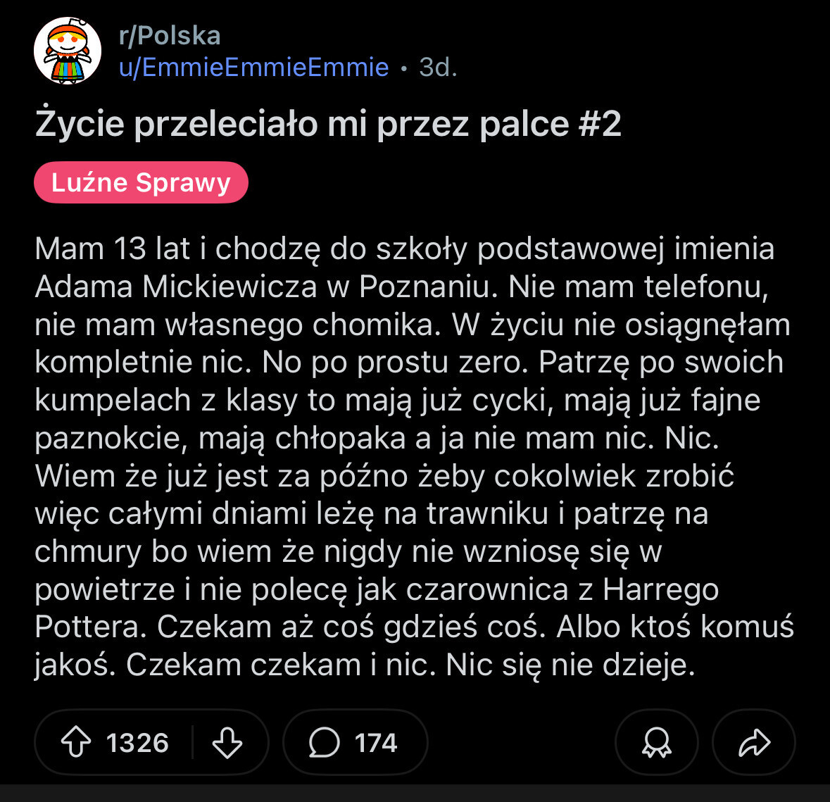
Task: Click the 174 comments count
Action: 376,743
